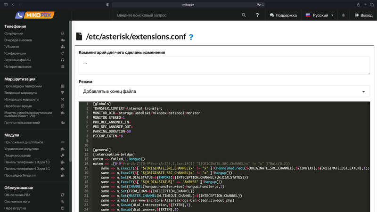Viewport: 377px width, 212px height.
Task: Click the Лицензирование key icon
Action: (63, 155)
